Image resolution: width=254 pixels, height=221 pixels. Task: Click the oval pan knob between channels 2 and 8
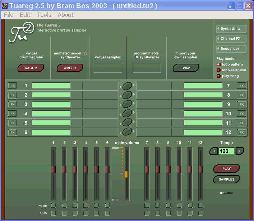(x=127, y=95)
